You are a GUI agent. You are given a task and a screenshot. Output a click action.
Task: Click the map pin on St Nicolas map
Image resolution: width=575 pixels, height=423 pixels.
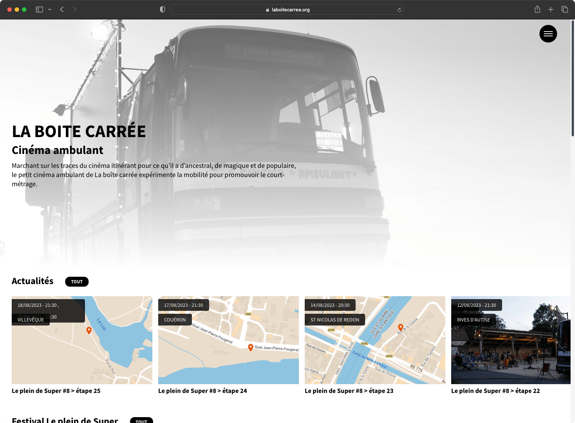pos(401,327)
